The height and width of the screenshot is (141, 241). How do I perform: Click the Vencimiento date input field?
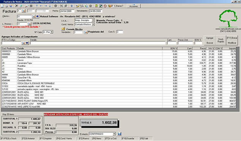pyautogui.click(x=96, y=11)
